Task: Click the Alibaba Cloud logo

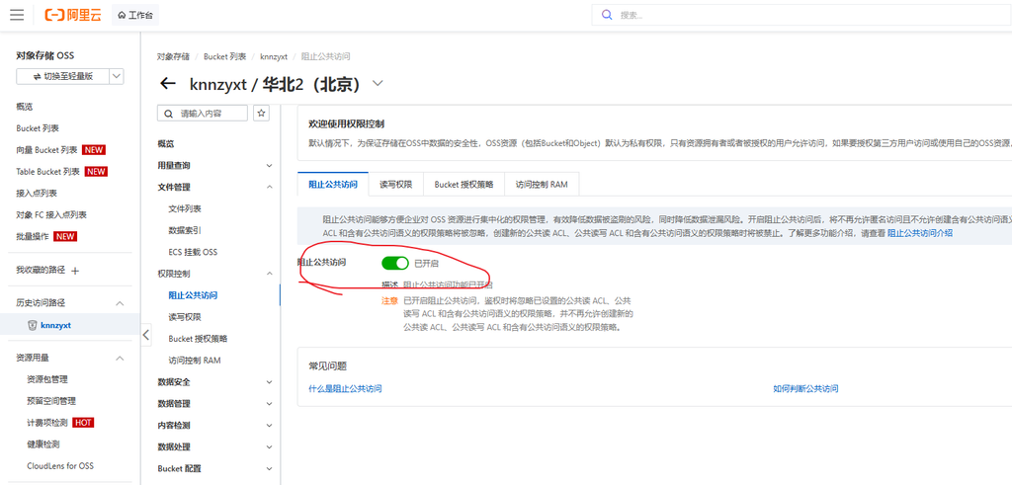Action: point(73,15)
